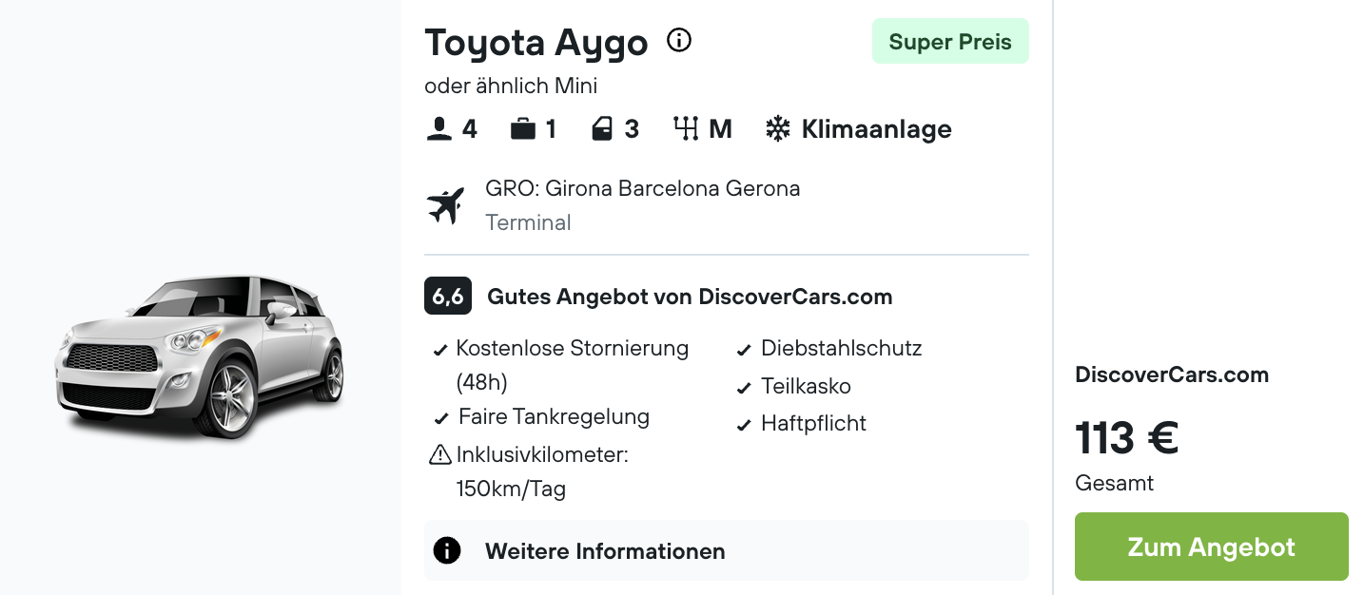Image resolution: width=1364 pixels, height=595 pixels.
Task: Click the warning triangle next to Inklusivkilometer
Action: point(440,455)
